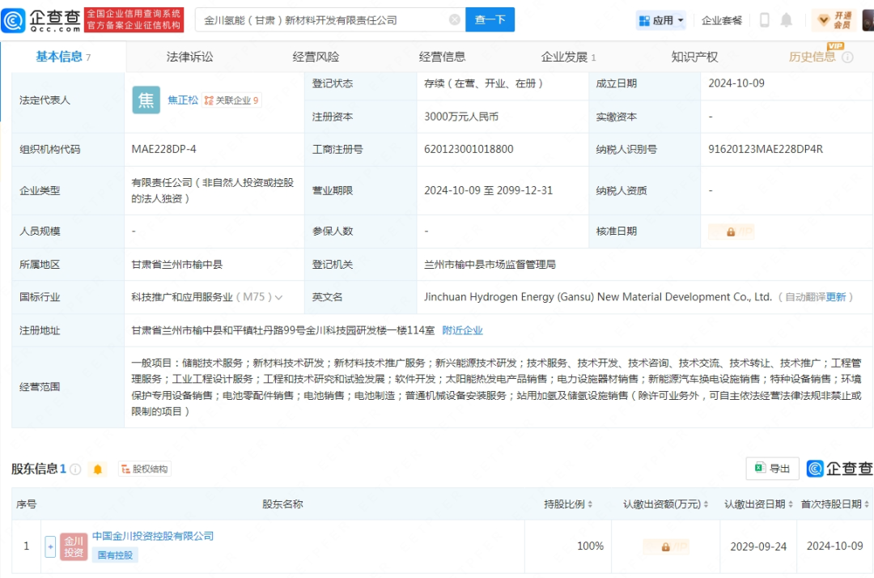This screenshot has height=578, width=874.
Task: Expand the 科技推广和应用服务业 industry chevron
Action: click(279, 298)
